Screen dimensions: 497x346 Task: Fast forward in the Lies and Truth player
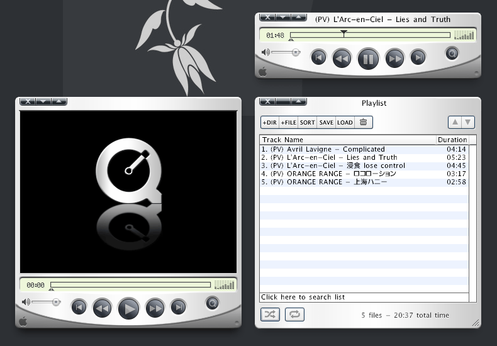(x=394, y=59)
